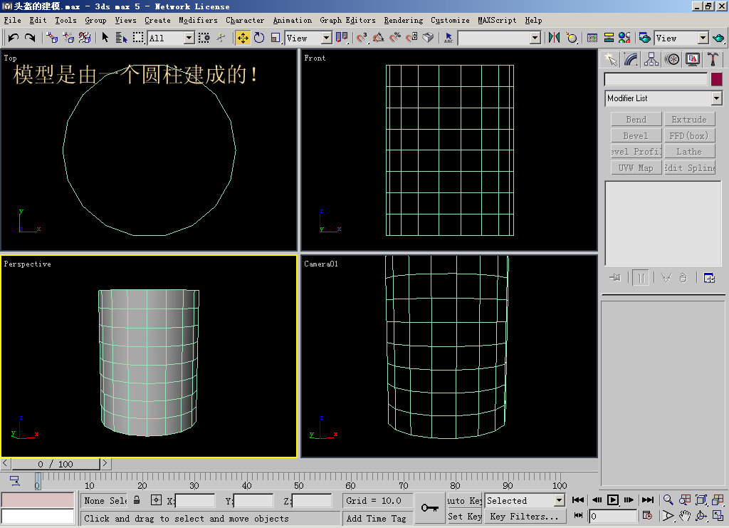
Task: Select the Select and Link tool
Action: (52, 38)
